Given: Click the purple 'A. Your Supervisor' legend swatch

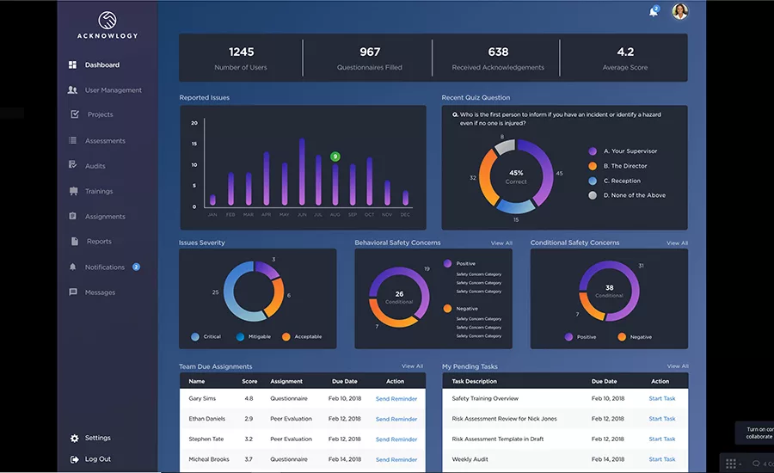Looking at the screenshot, I should point(593,151).
